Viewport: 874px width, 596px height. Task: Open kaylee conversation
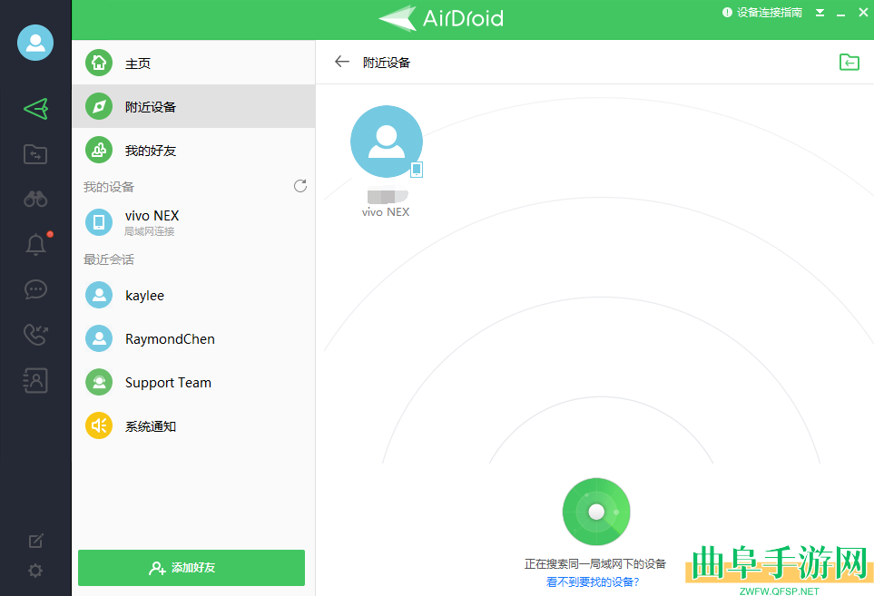[193, 295]
